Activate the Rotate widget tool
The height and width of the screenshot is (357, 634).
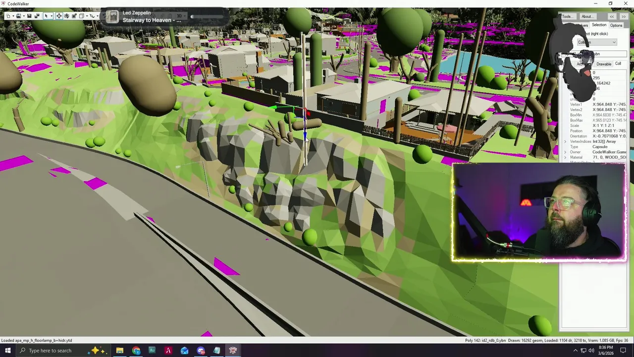tap(67, 16)
